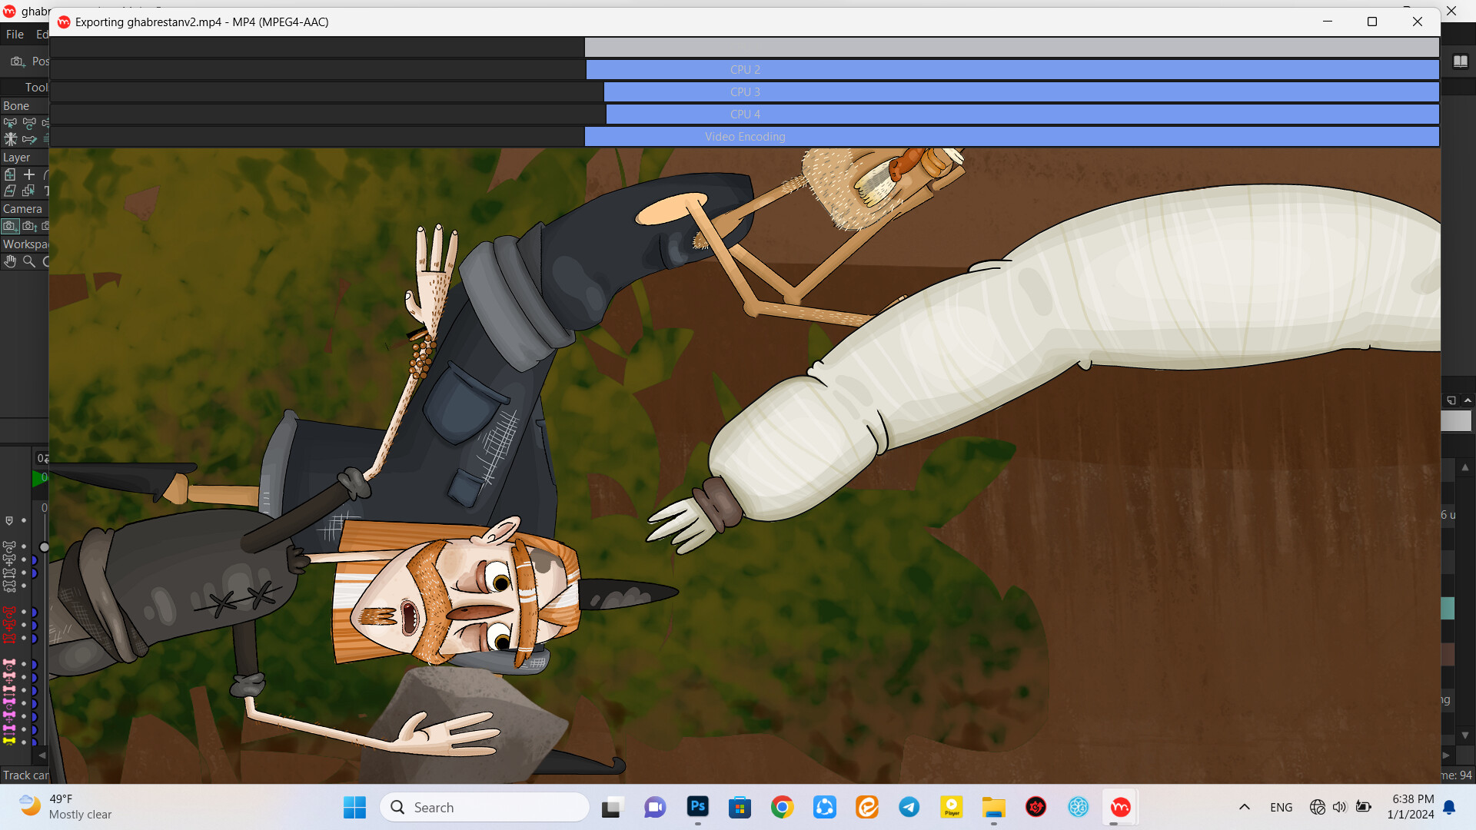Viewport: 1476px width, 830px height.
Task: Toggle the red bone rotation channel dot
Action: click(x=24, y=612)
